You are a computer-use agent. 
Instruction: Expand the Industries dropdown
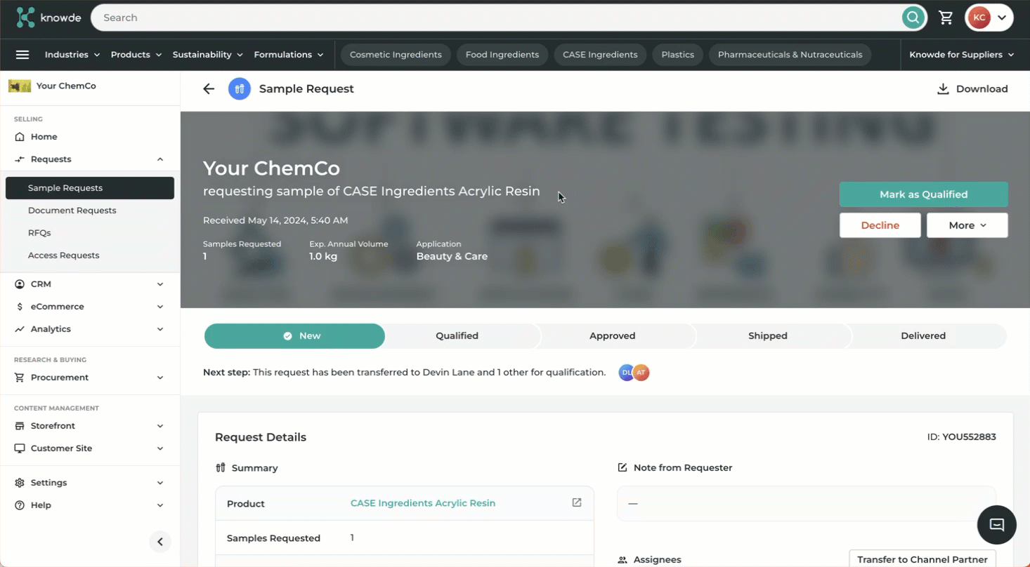[x=72, y=55]
